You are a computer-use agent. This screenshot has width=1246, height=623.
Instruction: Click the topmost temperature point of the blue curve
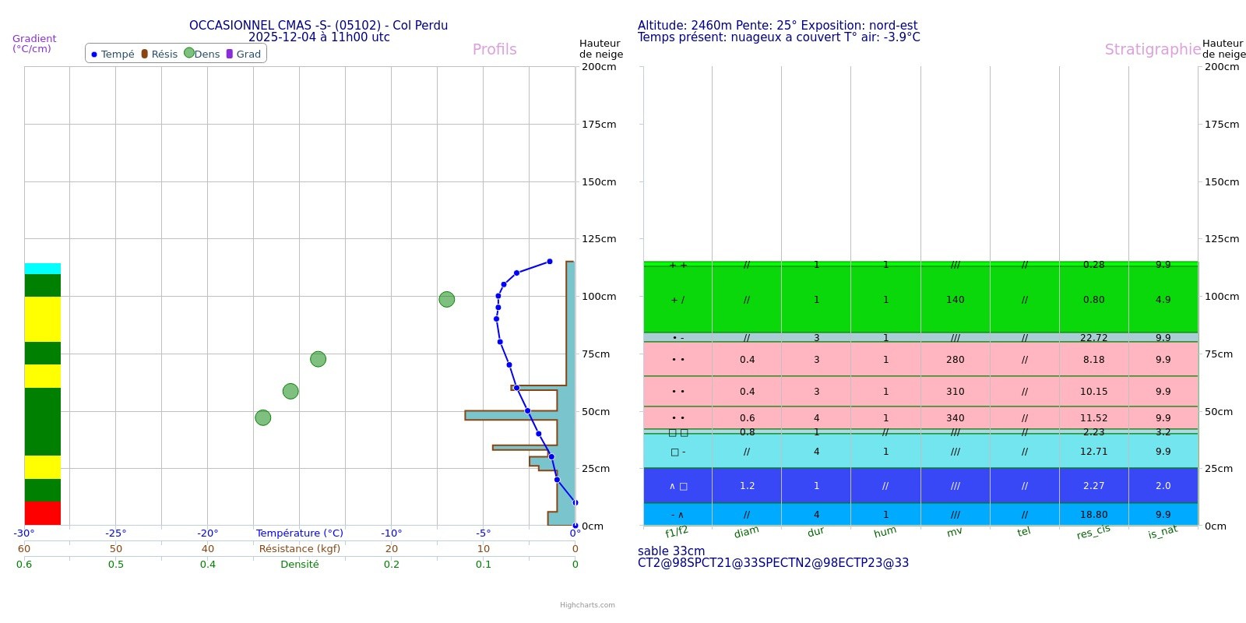pos(549,262)
